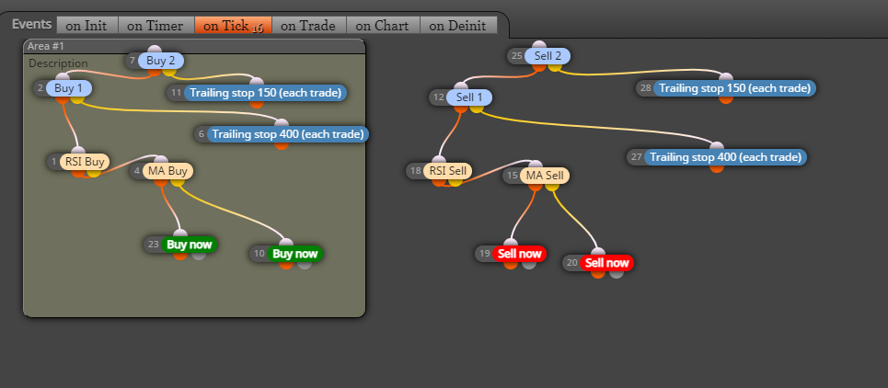Select the RSI Buy condition block
The width and height of the screenshot is (888, 388).
click(x=85, y=162)
